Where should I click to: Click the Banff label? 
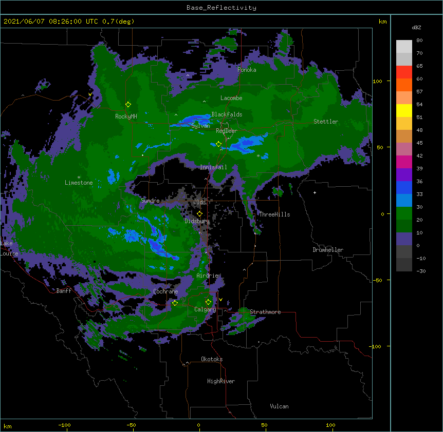pos(64,291)
